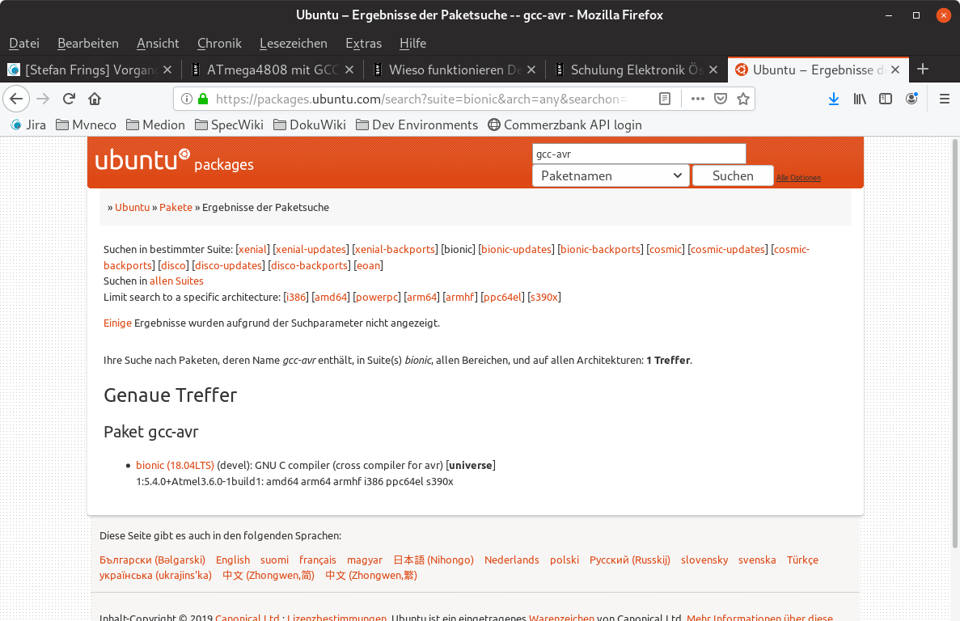Close the Stefan Frings tab
The width and height of the screenshot is (960, 621).
pyautogui.click(x=167, y=70)
